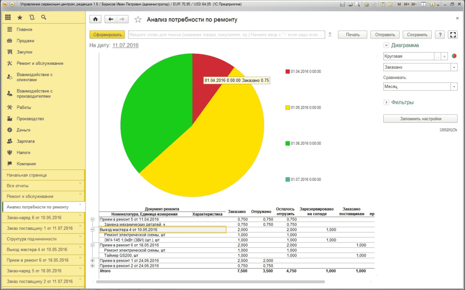Toggle fullscreen mode icon button
The image size is (465, 290).
click(x=453, y=34)
